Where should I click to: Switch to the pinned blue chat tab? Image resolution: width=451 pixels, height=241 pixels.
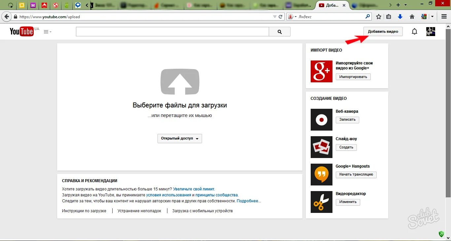tap(78, 5)
